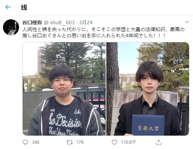Open the profile name 谷口柊弥
The image size is (193, 149).
pyautogui.click(x=32, y=23)
